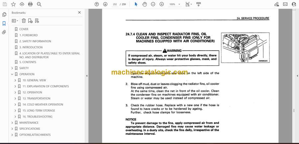Go to previous page arrow

pos(97,4)
